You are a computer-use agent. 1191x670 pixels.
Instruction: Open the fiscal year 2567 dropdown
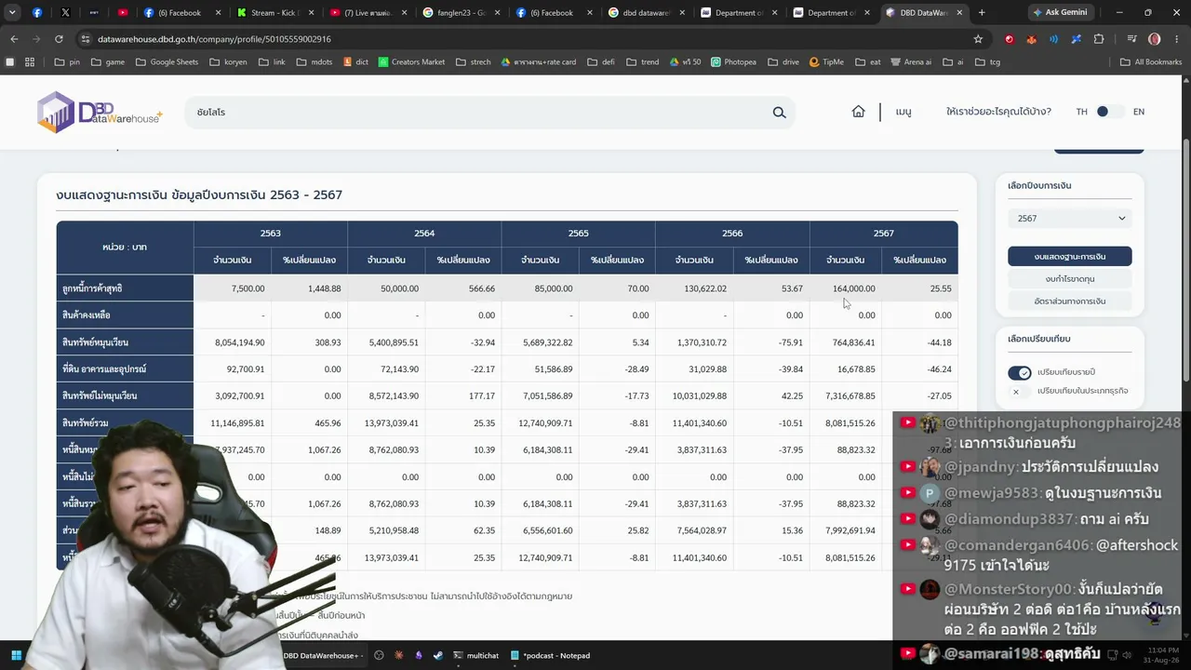coord(1070,219)
